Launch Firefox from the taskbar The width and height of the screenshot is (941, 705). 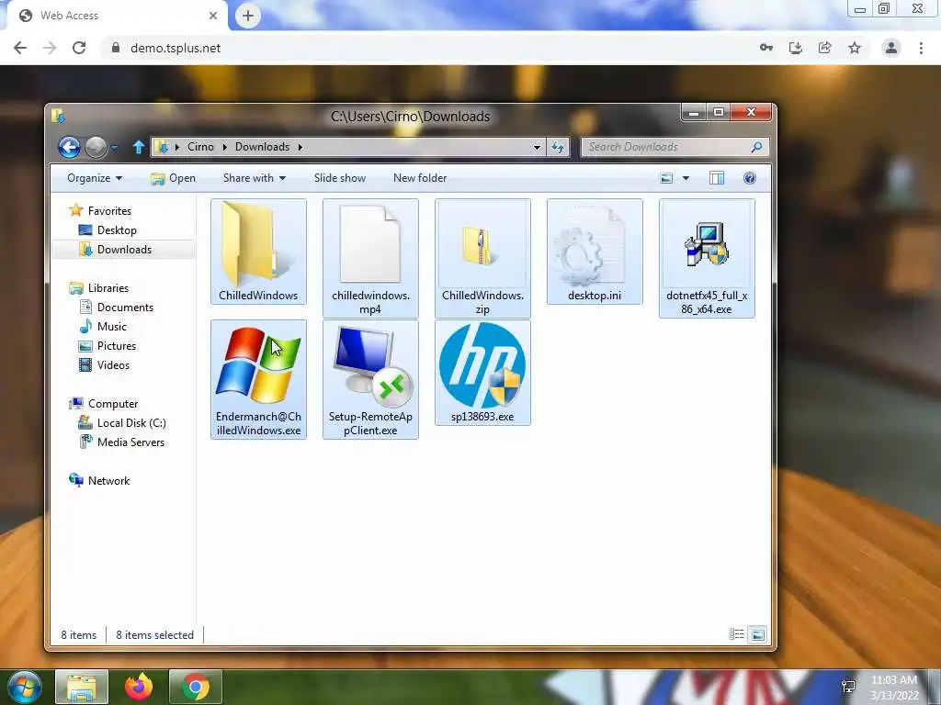139,687
